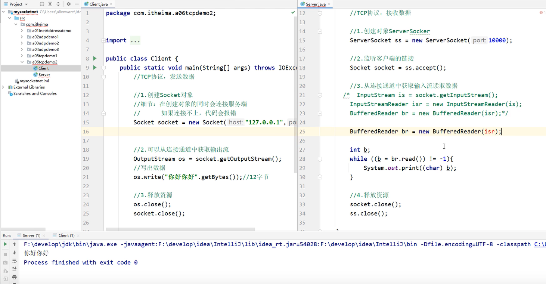Click the Scroll to Source crosshair icon
This screenshot has height=284, width=546.
[x=42, y=4]
